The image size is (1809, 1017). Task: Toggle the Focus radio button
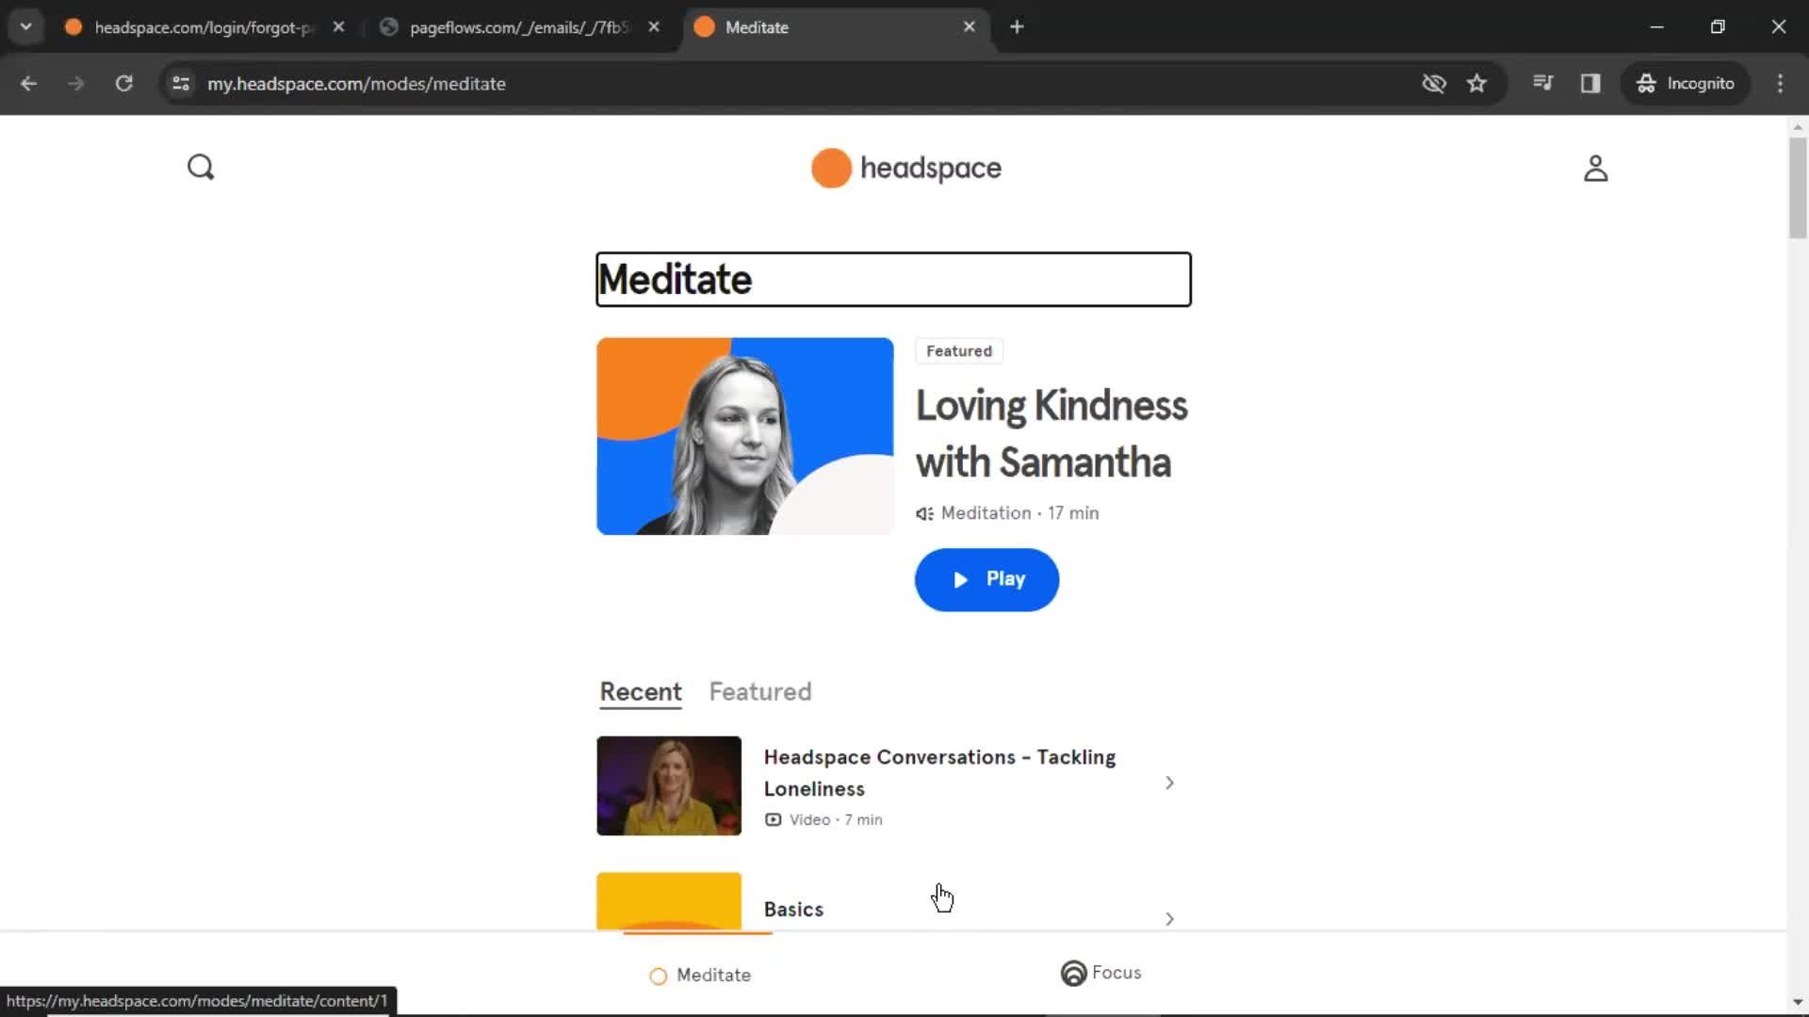[x=1072, y=973]
